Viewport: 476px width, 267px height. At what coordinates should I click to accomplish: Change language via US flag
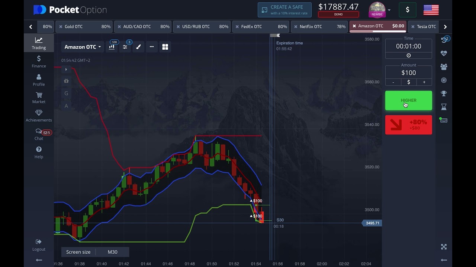431,10
